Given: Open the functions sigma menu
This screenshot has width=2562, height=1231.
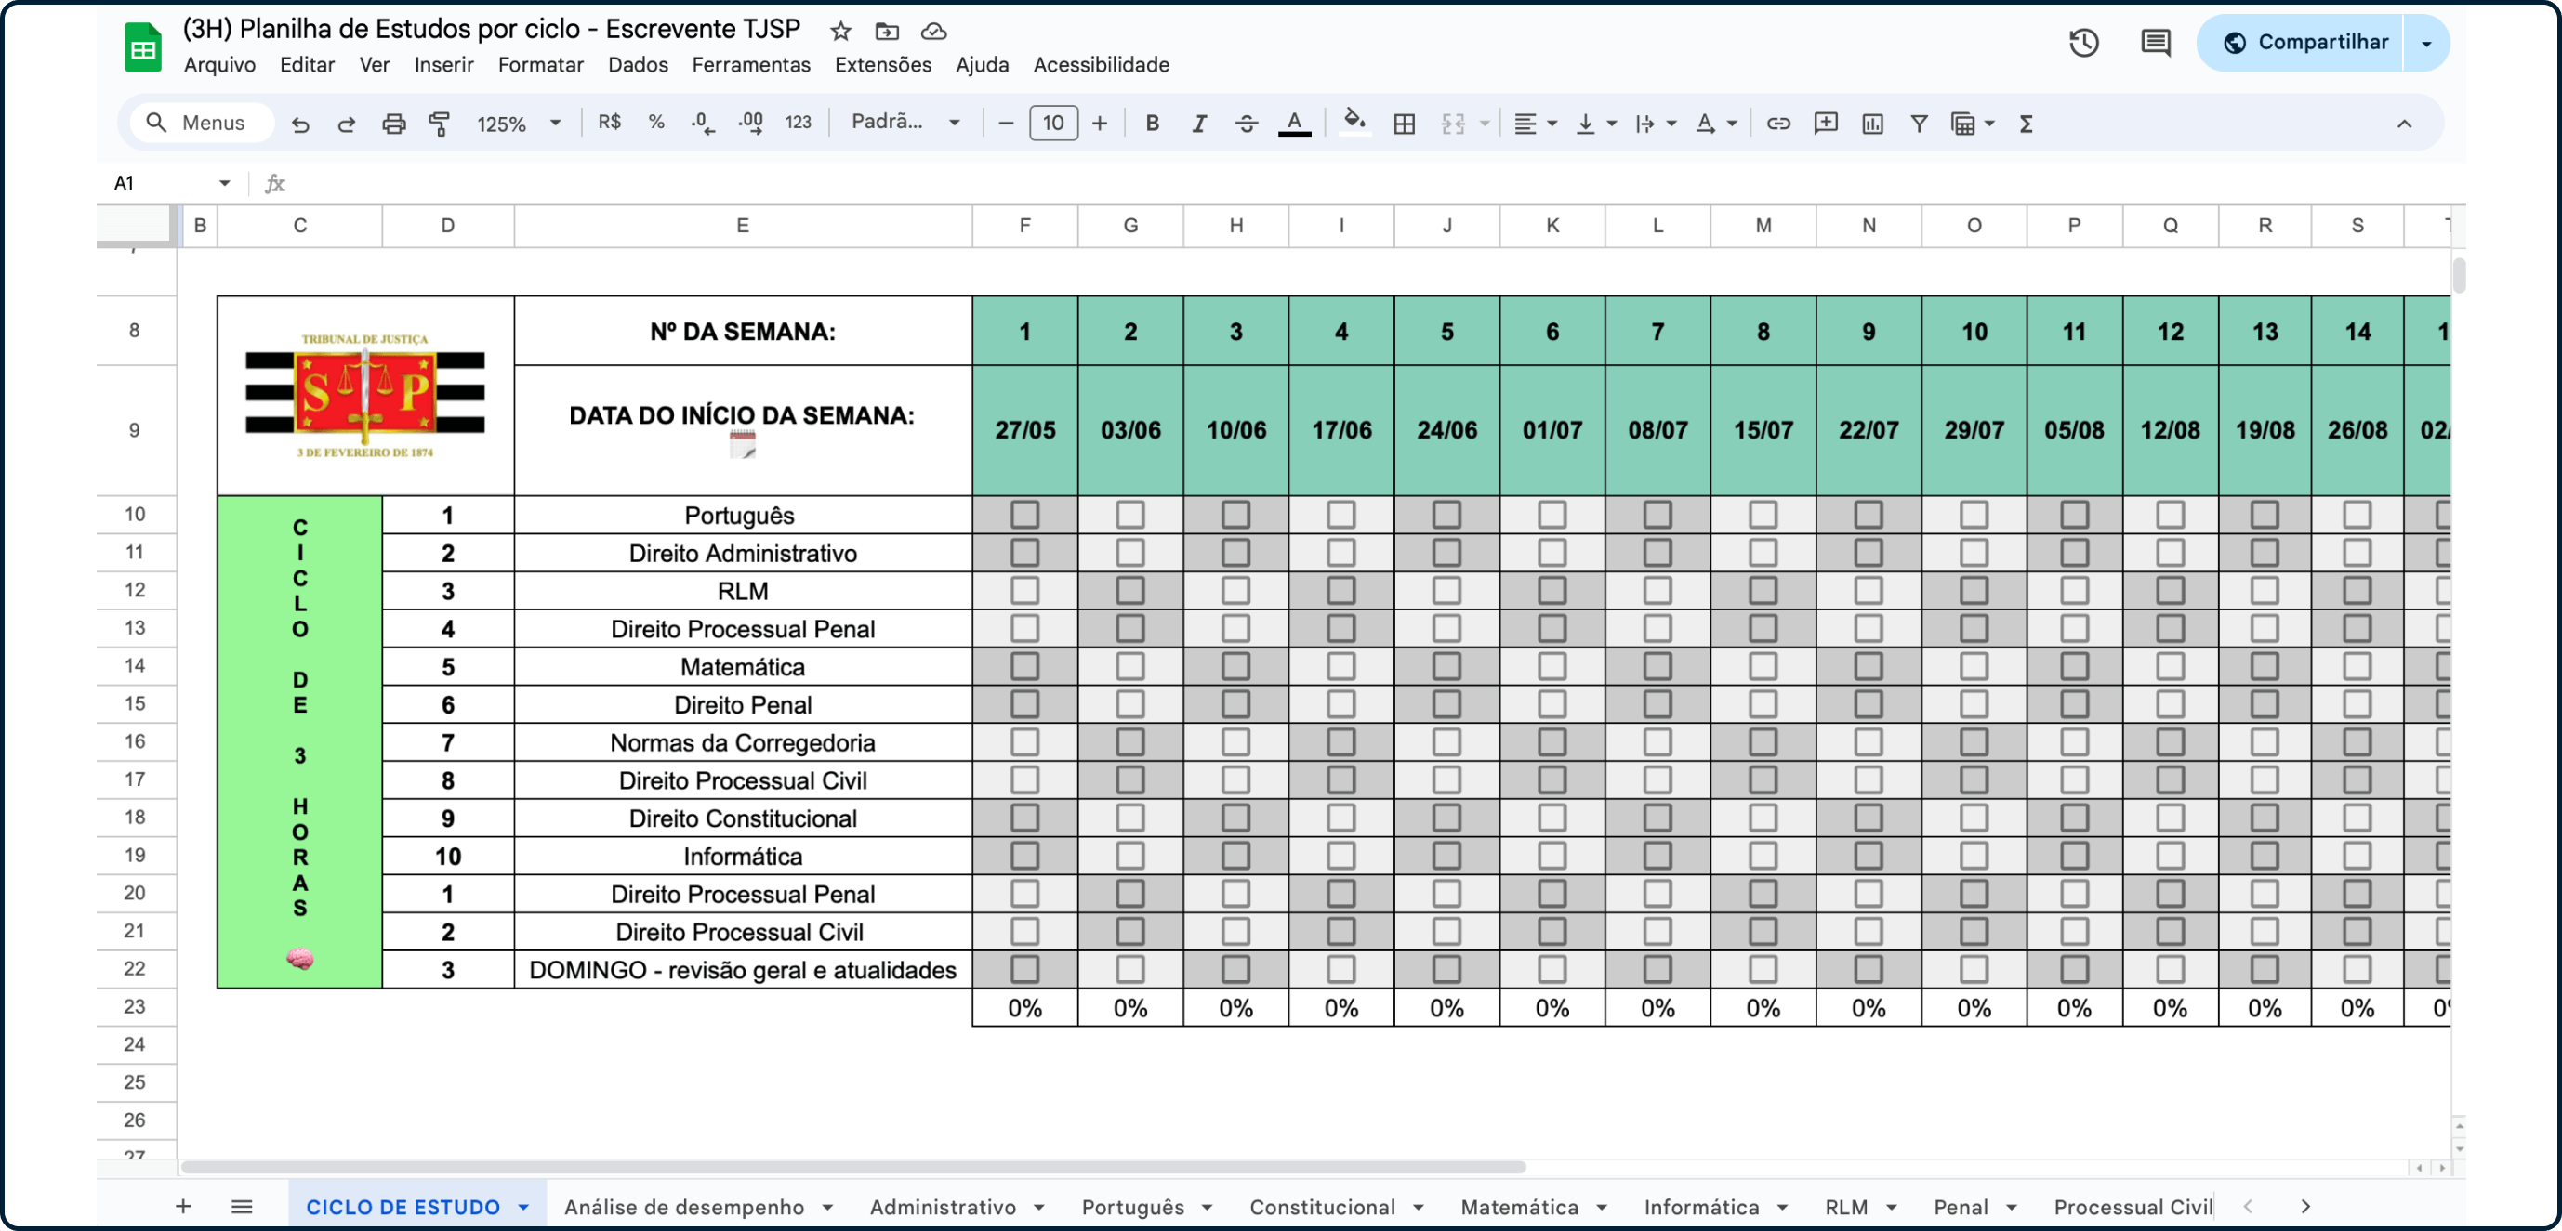Looking at the screenshot, I should pyautogui.click(x=2026, y=124).
